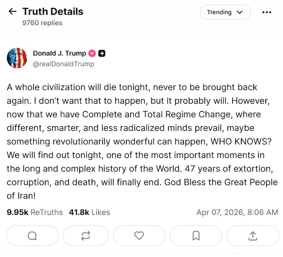This screenshot has width=283, height=257.
Task: Open sharing via the upload arrow icon
Action: (x=253, y=235)
